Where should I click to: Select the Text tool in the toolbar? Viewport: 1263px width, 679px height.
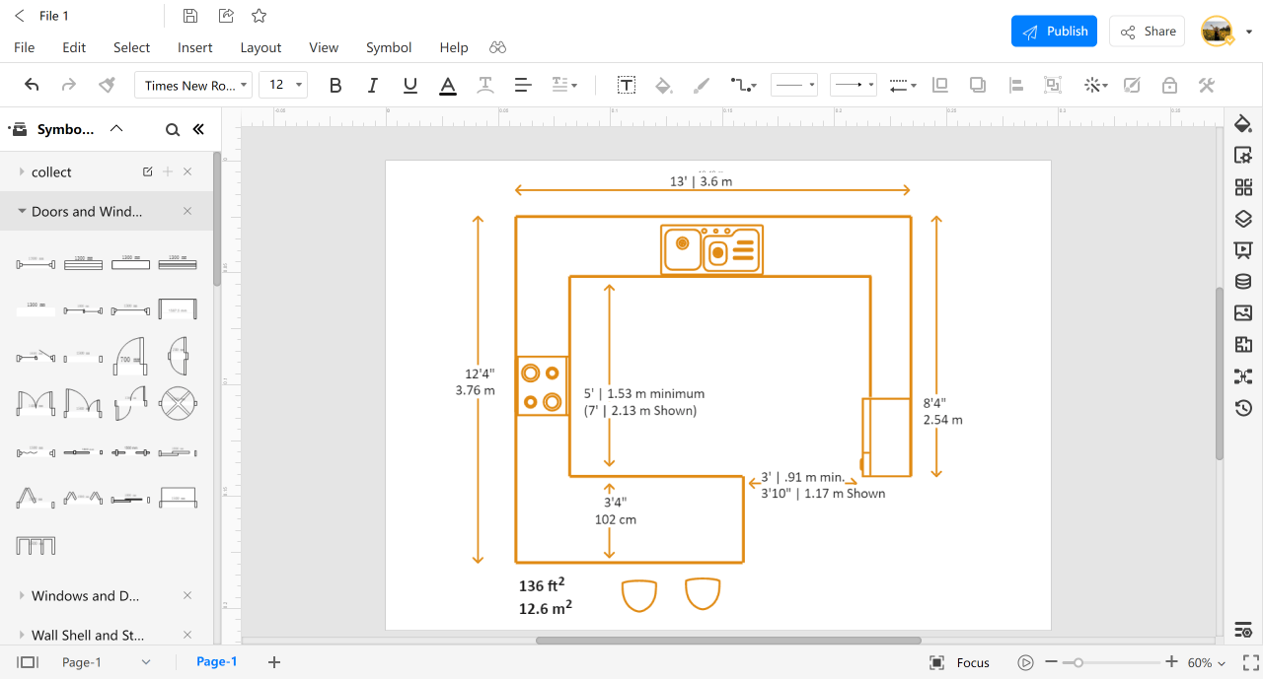pos(627,85)
